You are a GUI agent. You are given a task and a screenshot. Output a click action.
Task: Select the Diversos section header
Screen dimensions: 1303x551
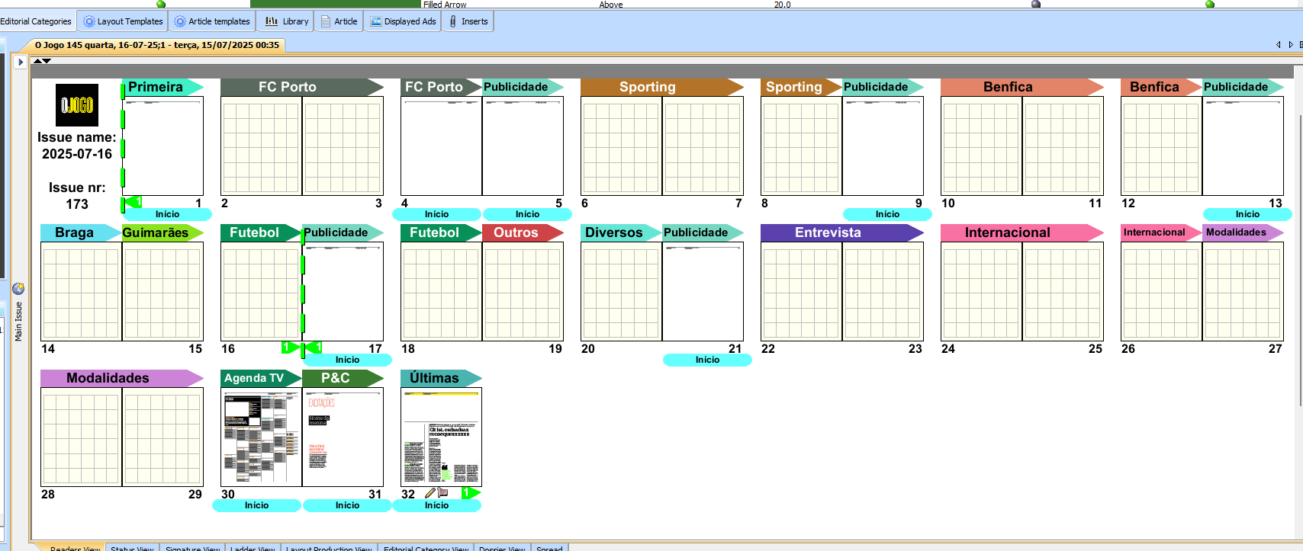[621, 232]
